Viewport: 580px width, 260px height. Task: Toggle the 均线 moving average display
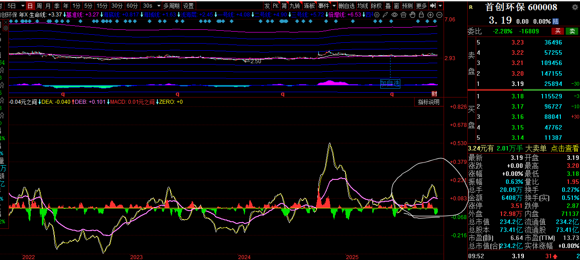[x=363, y=6]
